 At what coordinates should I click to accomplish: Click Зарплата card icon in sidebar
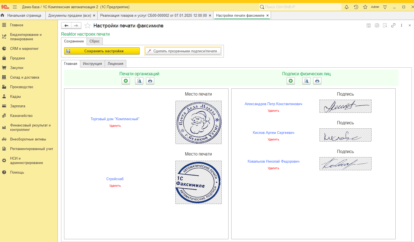[x=4, y=106]
